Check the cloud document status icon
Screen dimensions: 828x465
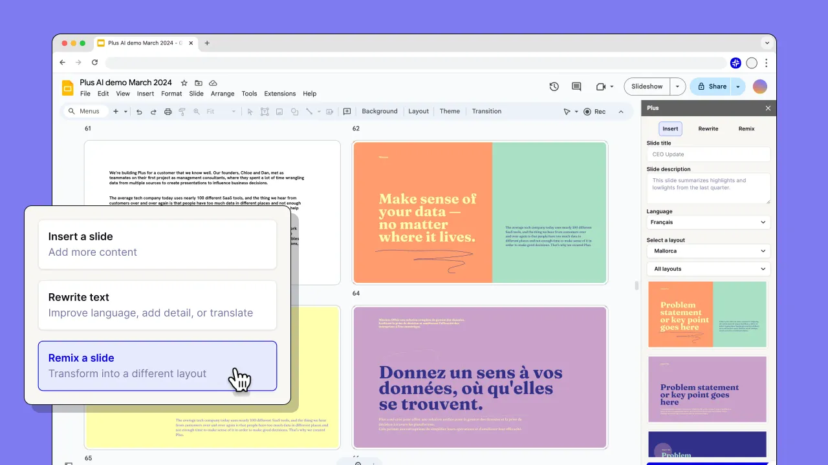pos(213,83)
